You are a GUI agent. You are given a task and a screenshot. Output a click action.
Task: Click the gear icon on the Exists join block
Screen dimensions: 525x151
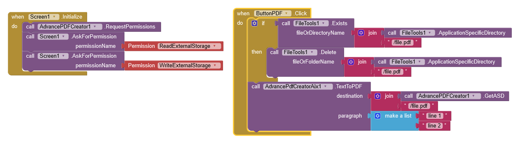pos(361,33)
